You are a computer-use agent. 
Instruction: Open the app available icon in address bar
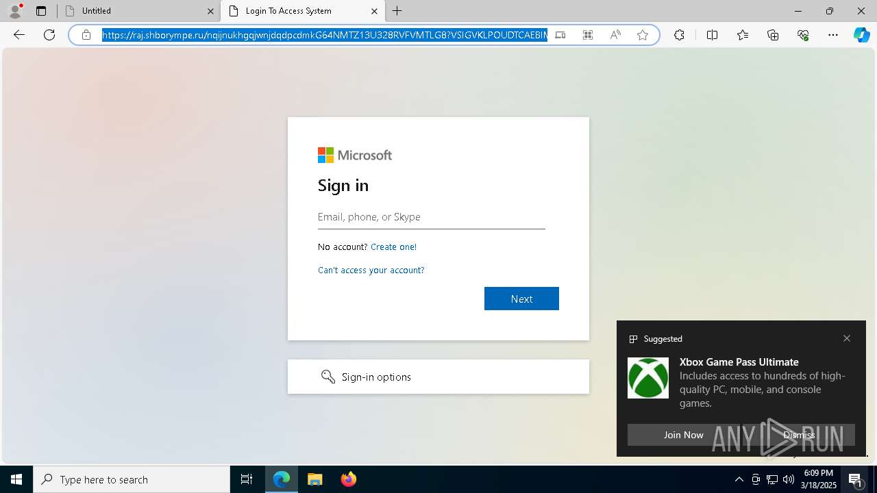point(560,35)
